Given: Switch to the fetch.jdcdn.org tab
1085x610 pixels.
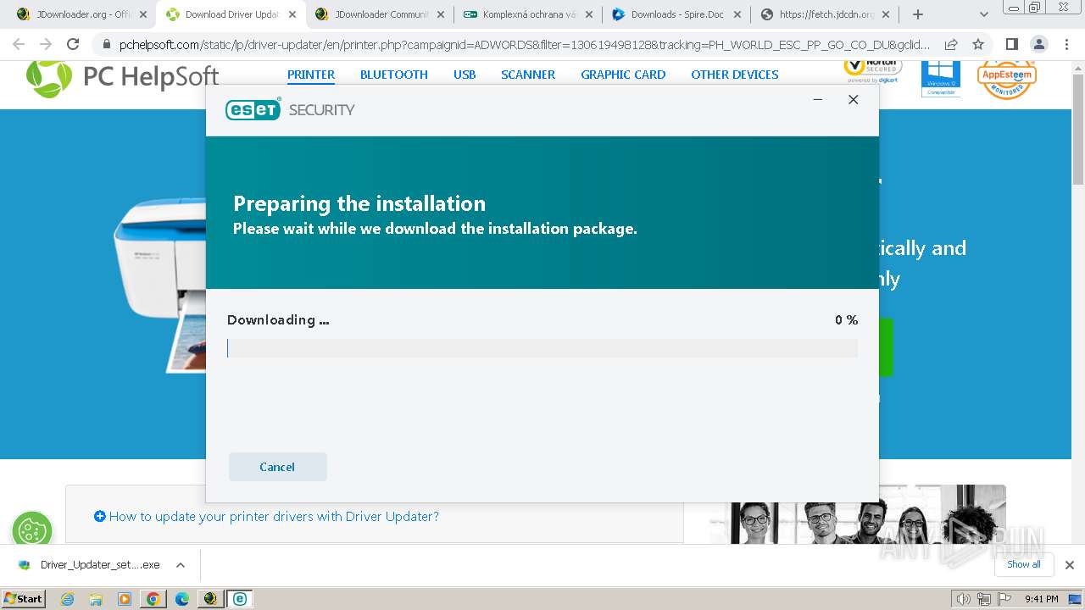Looking at the screenshot, I should point(826,14).
